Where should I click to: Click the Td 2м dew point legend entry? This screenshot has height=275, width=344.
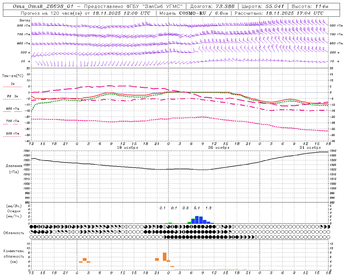point(12,96)
